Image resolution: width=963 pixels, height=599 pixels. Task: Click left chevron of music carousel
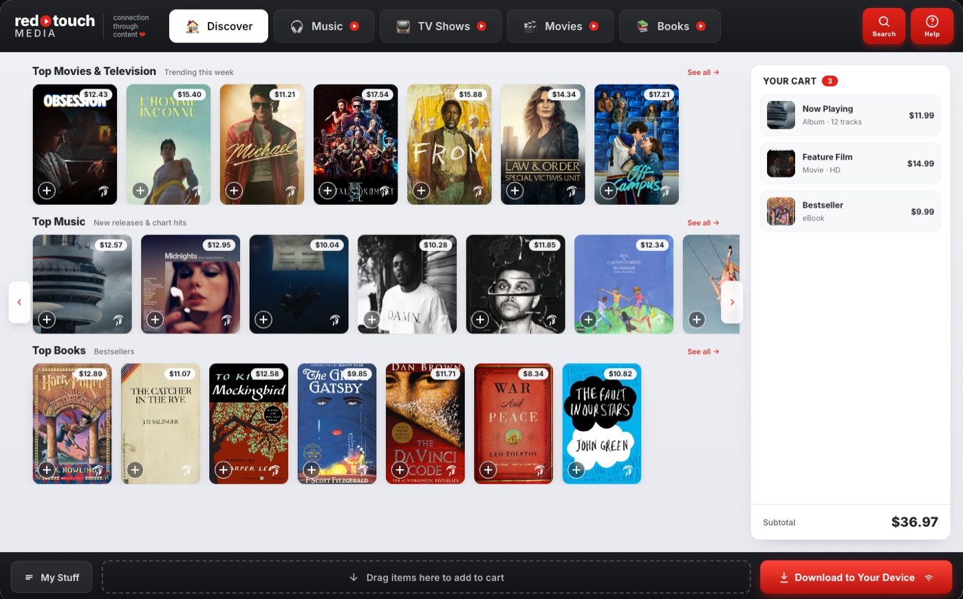[x=19, y=302]
